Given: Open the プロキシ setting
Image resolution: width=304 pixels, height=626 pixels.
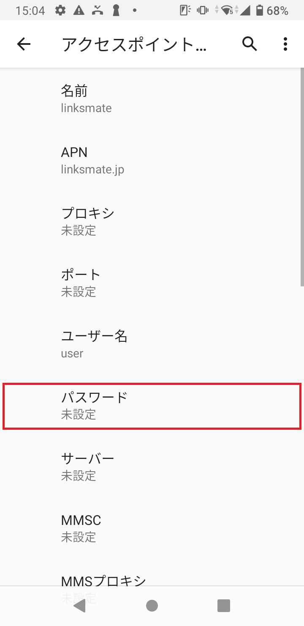Looking at the screenshot, I should pos(152,221).
